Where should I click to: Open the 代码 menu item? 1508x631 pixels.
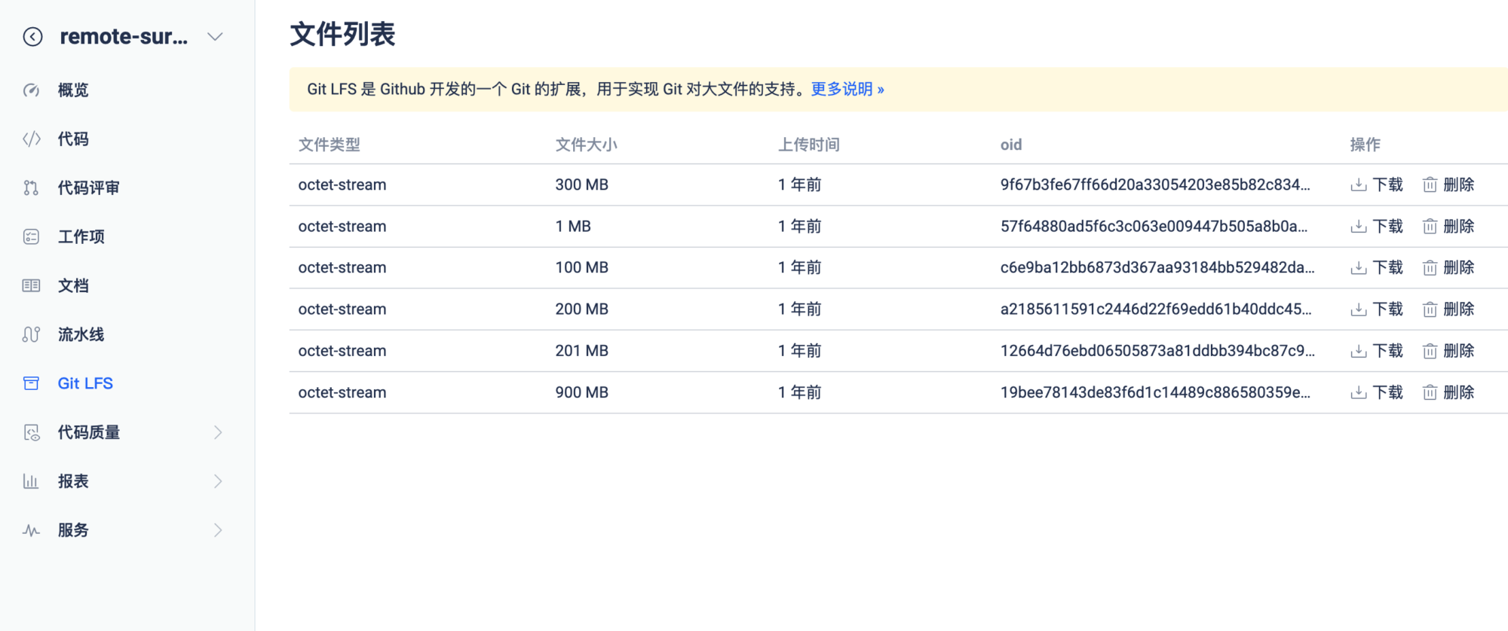click(x=73, y=139)
